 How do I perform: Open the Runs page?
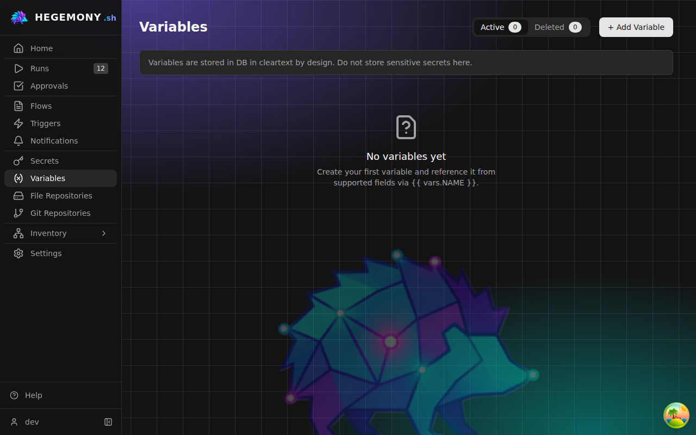60,69
